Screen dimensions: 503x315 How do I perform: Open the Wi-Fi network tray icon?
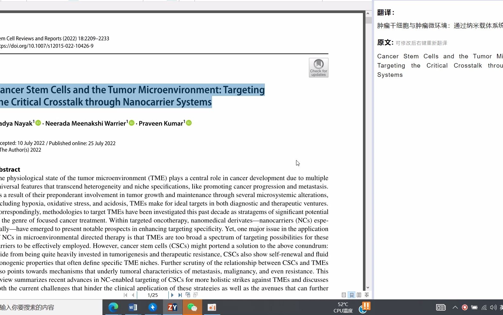(484, 307)
